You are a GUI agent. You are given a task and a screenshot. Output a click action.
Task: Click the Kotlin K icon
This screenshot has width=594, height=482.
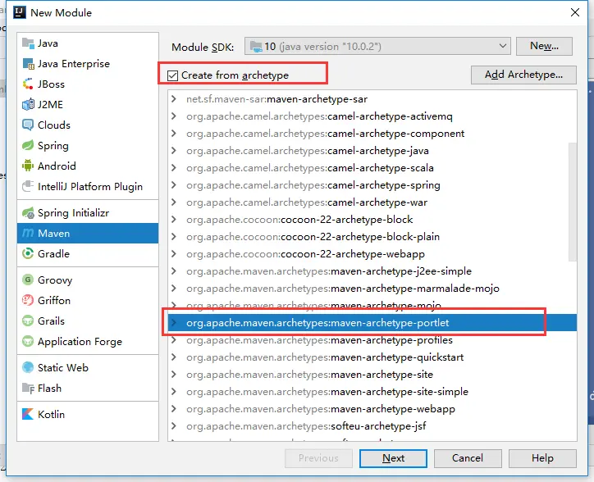[28, 414]
